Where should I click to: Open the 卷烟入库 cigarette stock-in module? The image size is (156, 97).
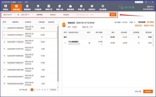click(x=60, y=8)
